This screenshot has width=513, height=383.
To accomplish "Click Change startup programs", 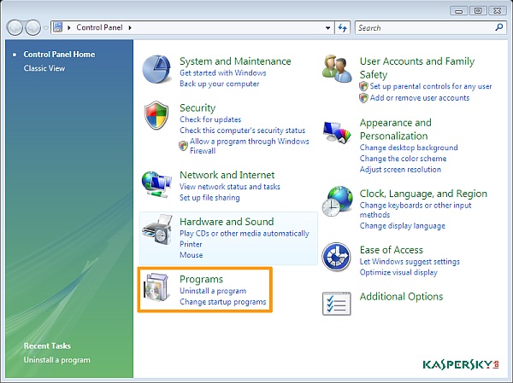I will point(223,302).
